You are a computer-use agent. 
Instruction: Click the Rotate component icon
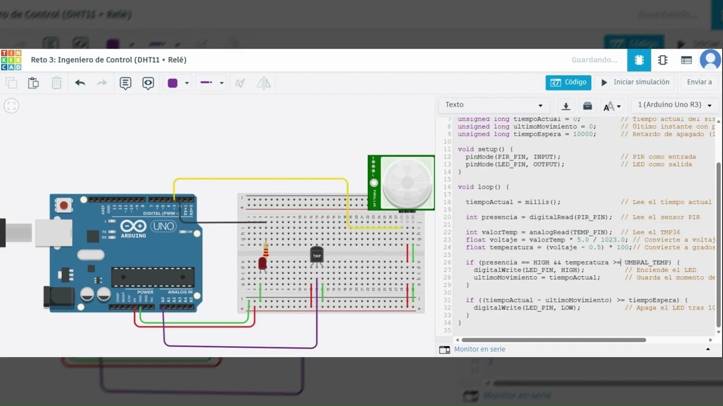pyautogui.click(x=240, y=83)
